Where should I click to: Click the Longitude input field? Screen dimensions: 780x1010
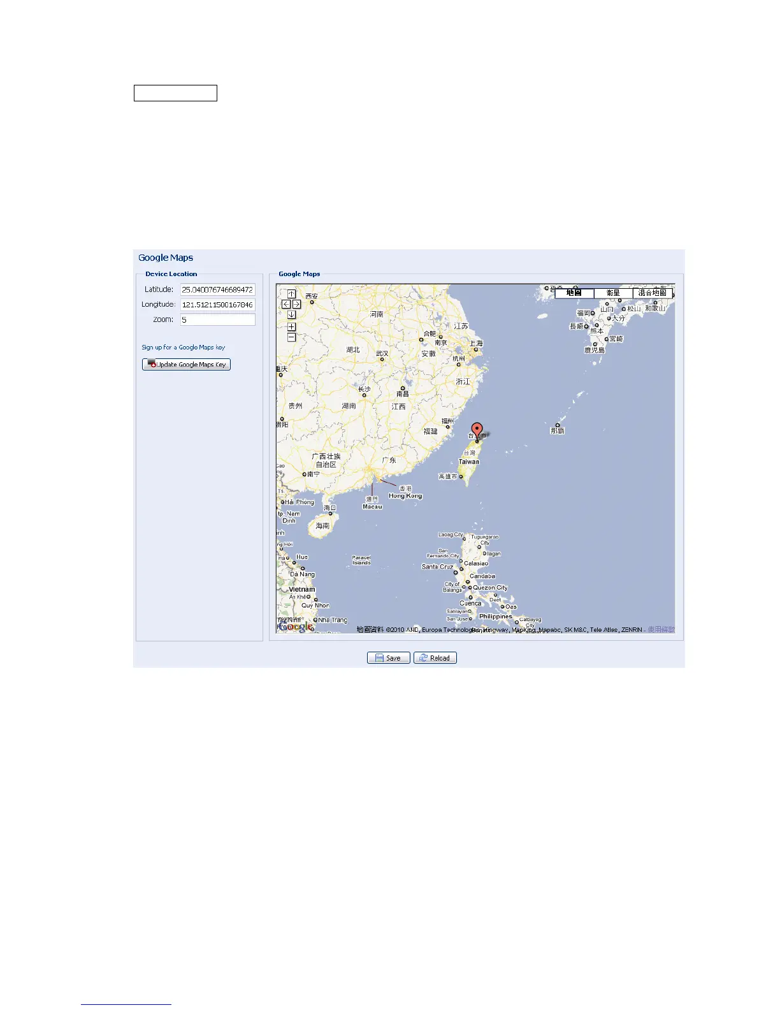tap(217, 305)
